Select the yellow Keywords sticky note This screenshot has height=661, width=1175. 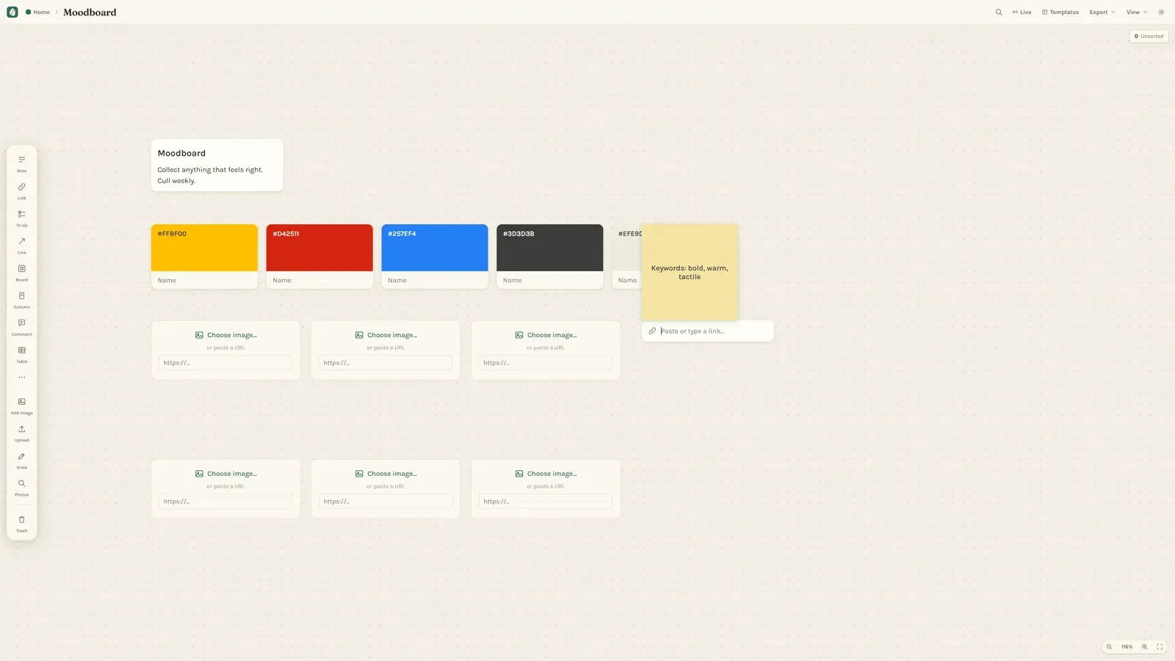click(690, 272)
